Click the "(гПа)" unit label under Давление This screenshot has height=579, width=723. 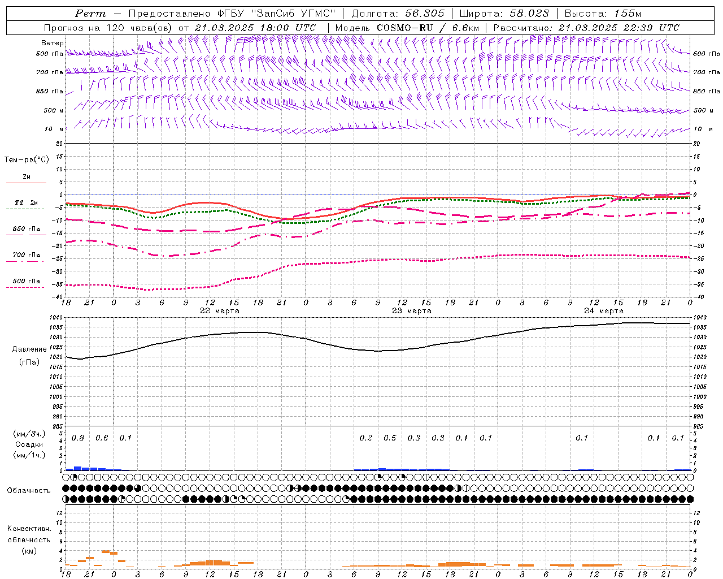pyautogui.click(x=29, y=362)
